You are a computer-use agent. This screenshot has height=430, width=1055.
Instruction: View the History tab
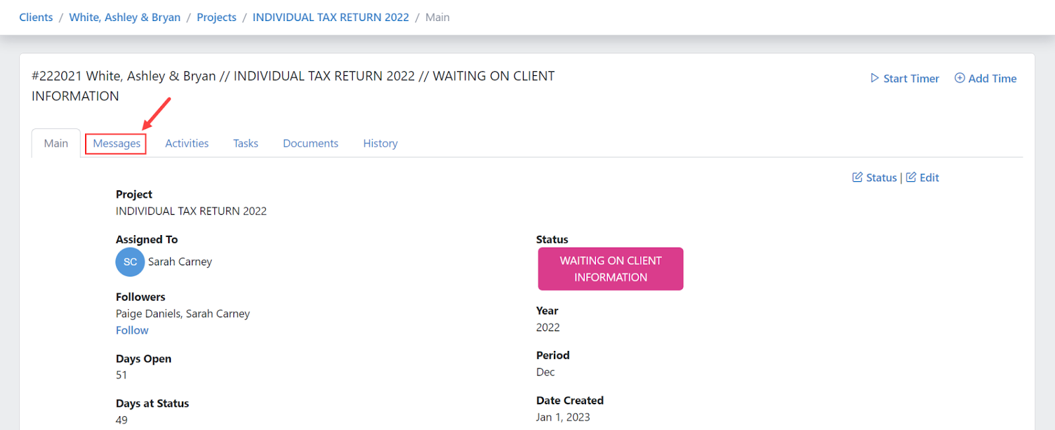point(380,143)
